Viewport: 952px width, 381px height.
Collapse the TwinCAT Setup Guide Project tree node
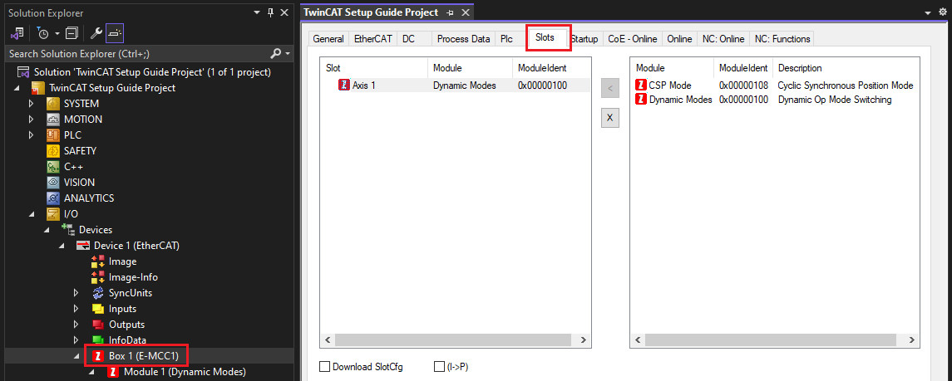17,89
